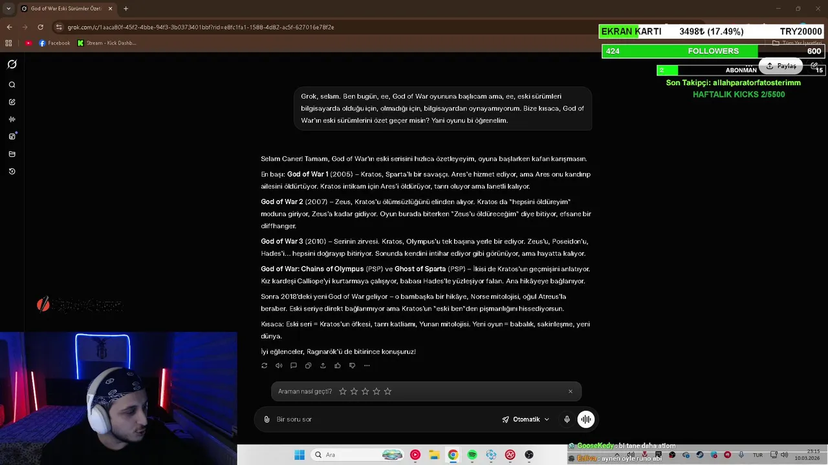The image size is (828, 465).
Task: Click the bold 'God of War 3' heading text
Action: [x=282, y=242]
